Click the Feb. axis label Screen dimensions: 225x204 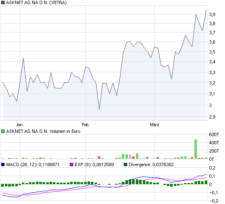(86, 125)
